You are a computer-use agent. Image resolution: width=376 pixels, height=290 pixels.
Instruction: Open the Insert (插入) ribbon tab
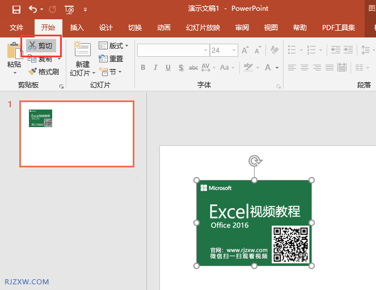(77, 27)
